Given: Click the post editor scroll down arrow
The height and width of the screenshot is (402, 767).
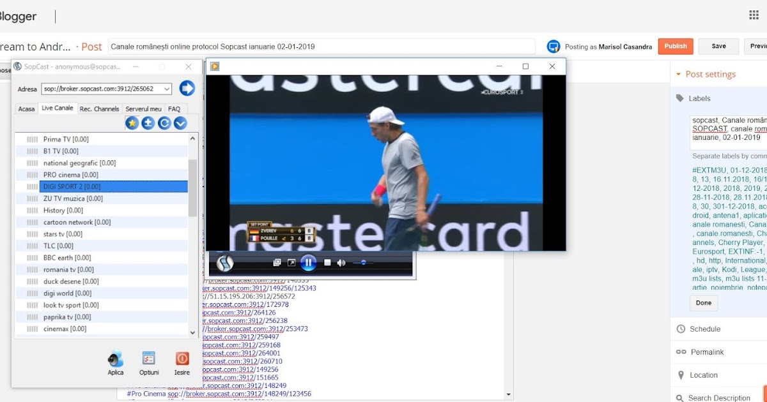Looking at the screenshot, I should tap(509, 396).
